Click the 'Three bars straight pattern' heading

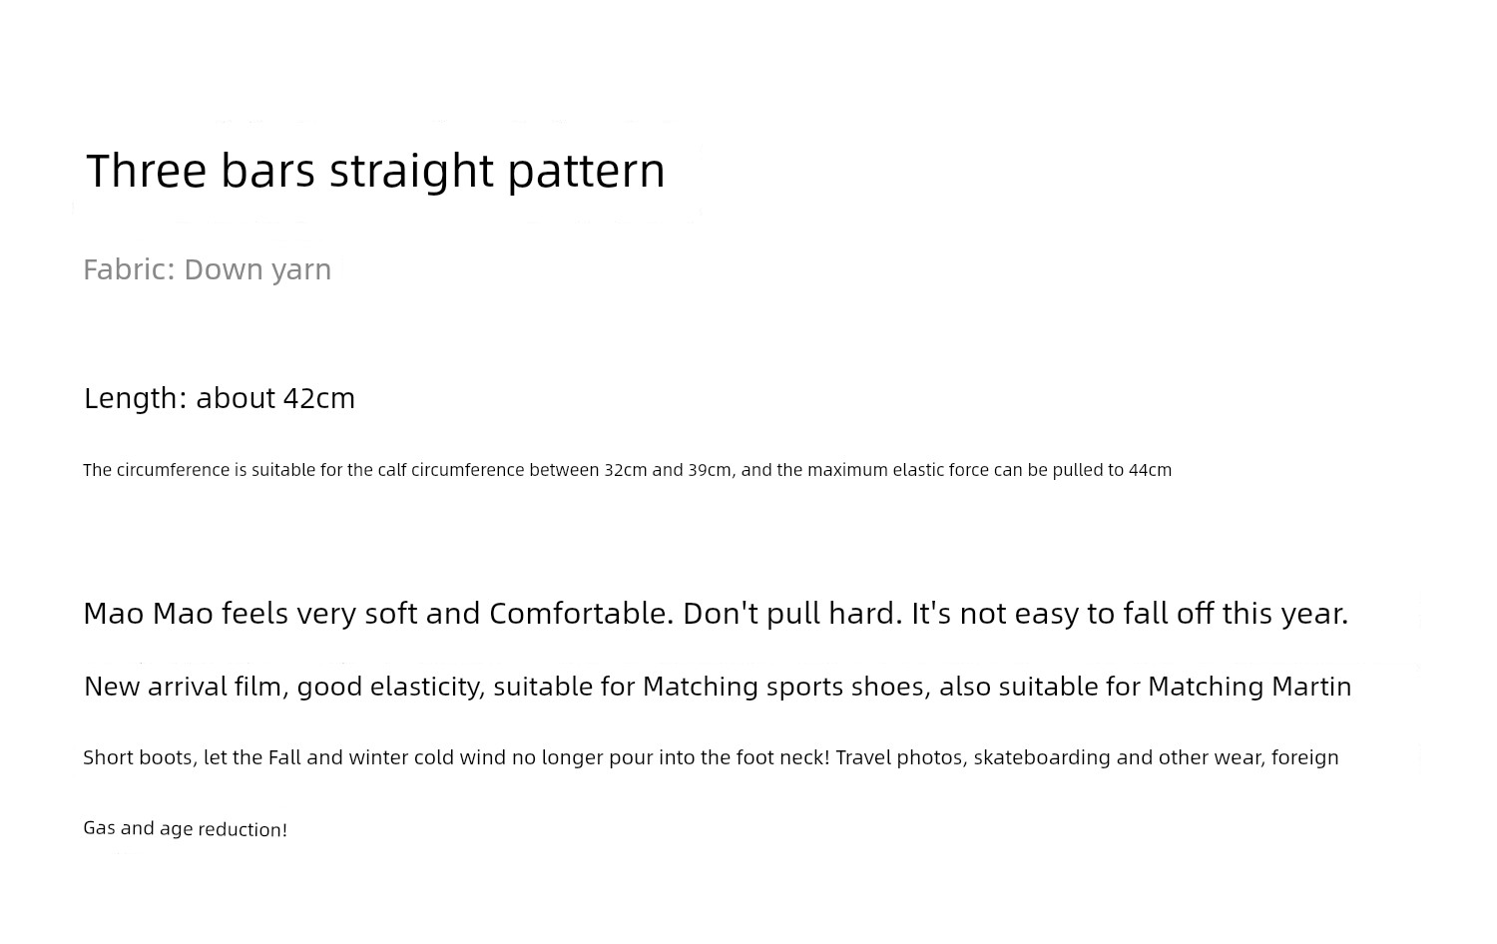pos(375,171)
